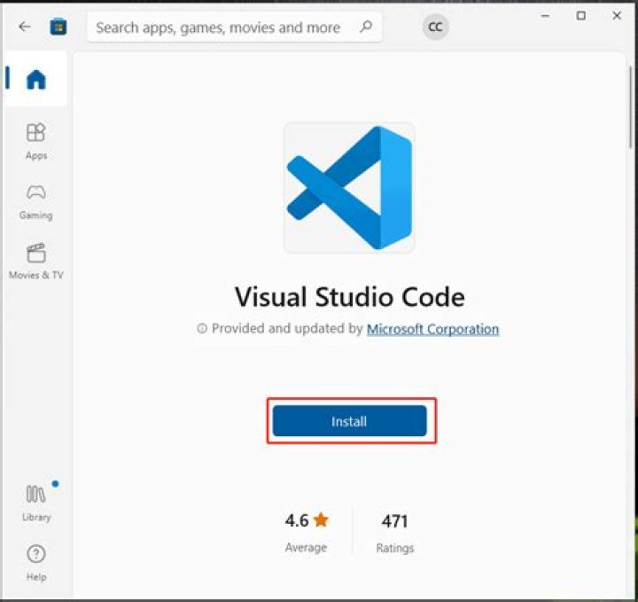Image resolution: width=638 pixels, height=602 pixels.
Task: Go back with the left arrow icon
Action: pos(25,27)
